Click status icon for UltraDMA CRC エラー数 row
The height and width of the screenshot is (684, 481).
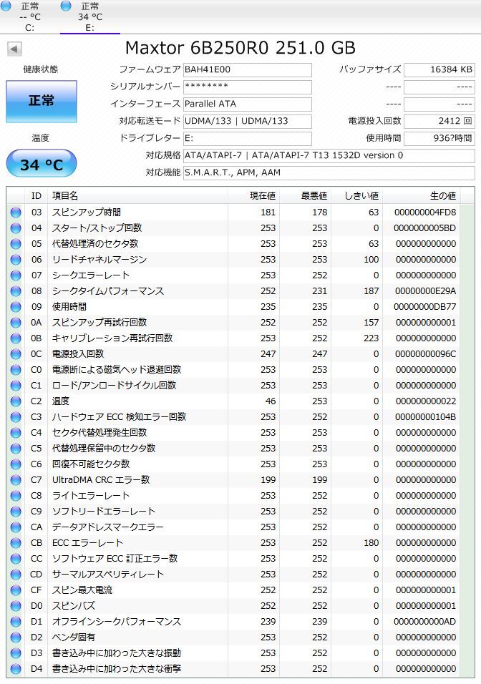16,480
